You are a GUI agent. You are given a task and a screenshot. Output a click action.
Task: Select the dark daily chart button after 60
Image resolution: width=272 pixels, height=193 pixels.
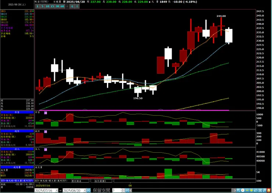[x=67, y=6]
